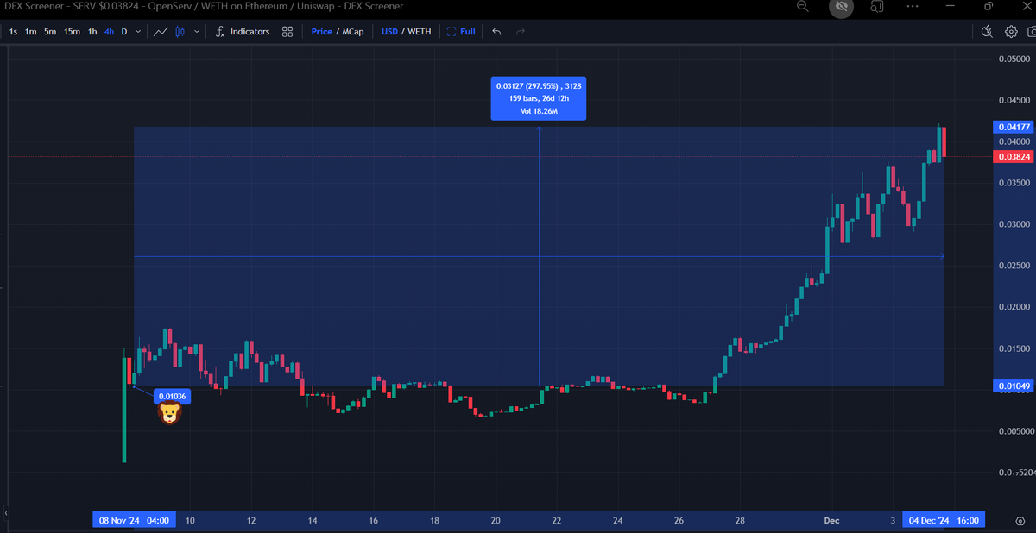Open the time axis settings icon
This screenshot has height=533, width=1036.
click(x=1020, y=521)
